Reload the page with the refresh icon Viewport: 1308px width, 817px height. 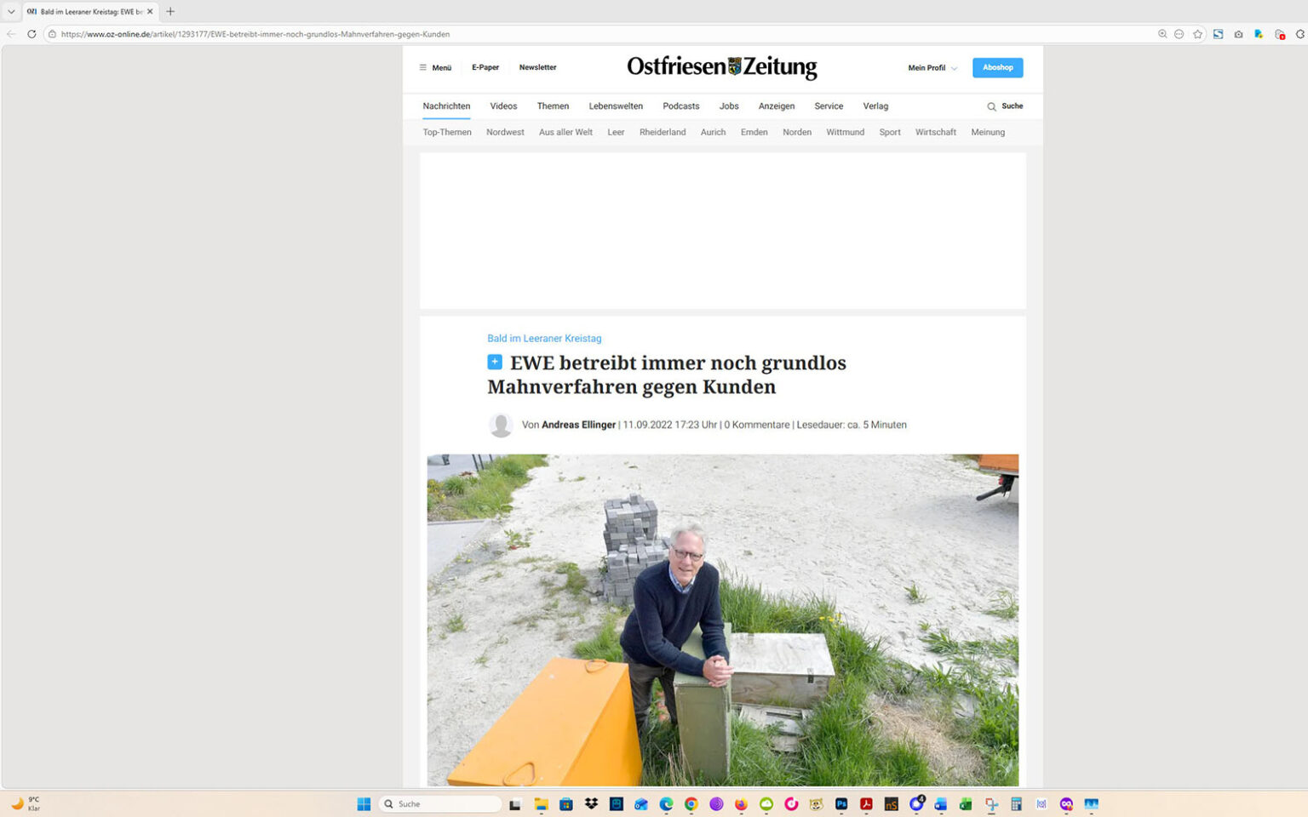tap(31, 34)
